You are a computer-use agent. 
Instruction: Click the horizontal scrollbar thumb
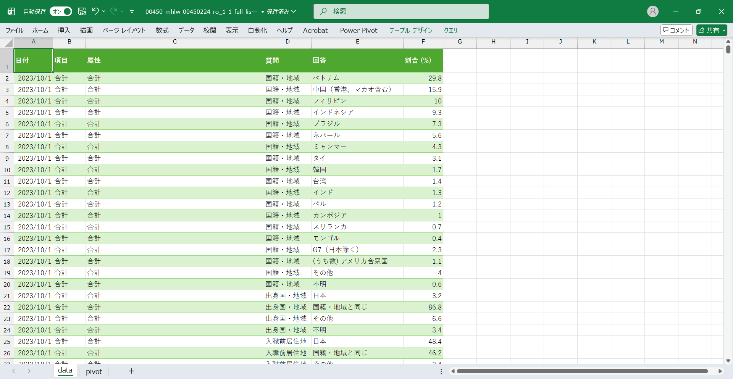(582, 371)
